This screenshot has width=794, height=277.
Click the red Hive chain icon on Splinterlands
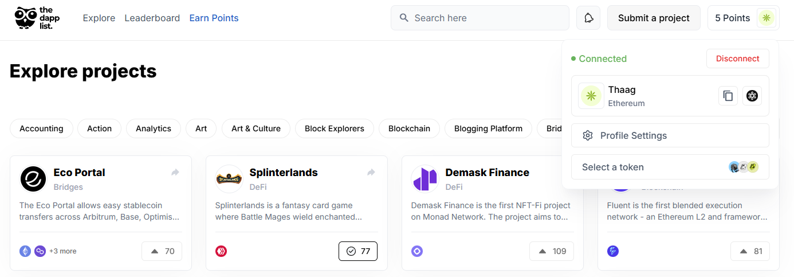click(x=221, y=251)
